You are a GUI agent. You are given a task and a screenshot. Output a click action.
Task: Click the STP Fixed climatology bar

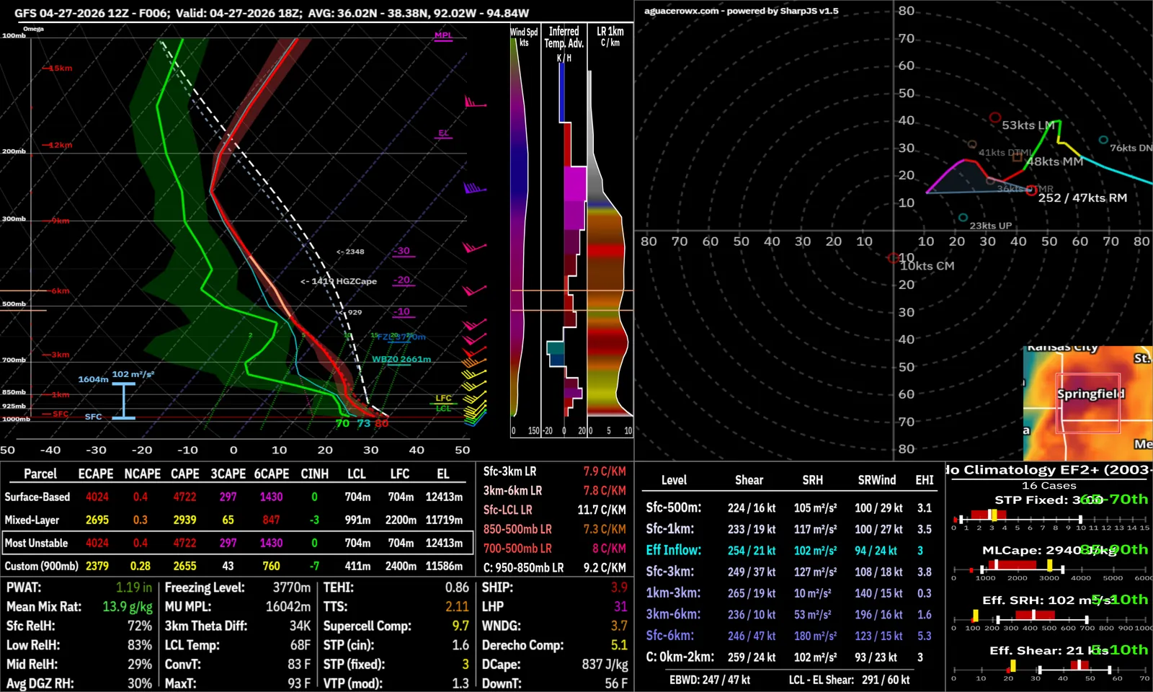click(x=1051, y=515)
